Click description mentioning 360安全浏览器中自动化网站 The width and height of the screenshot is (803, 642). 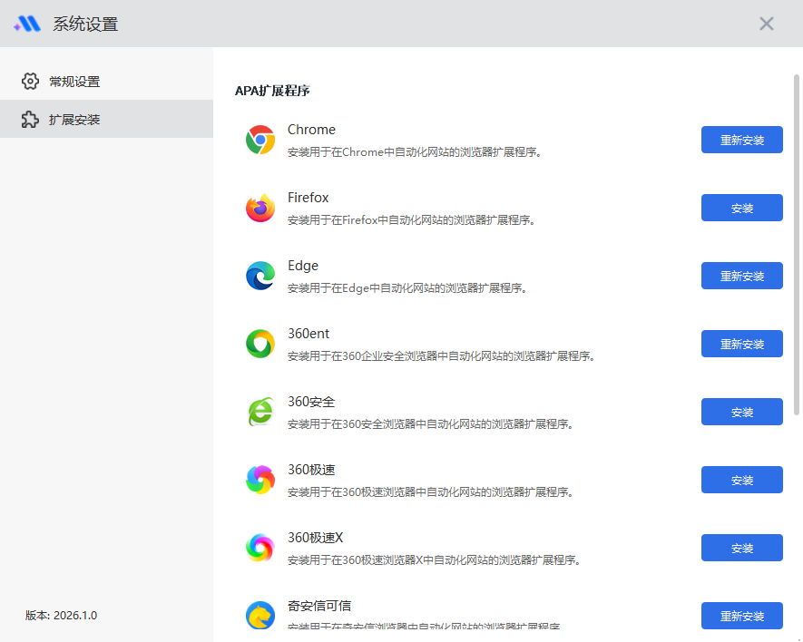pos(430,423)
